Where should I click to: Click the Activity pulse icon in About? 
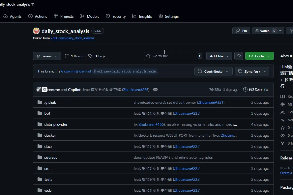(282, 120)
